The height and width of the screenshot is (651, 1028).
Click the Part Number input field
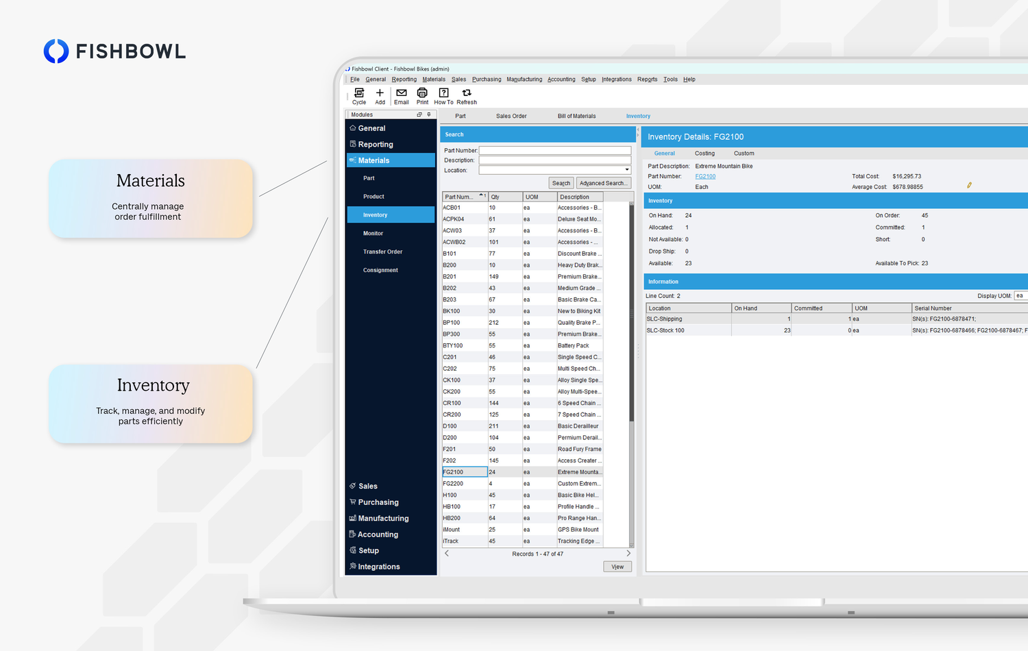click(x=555, y=150)
